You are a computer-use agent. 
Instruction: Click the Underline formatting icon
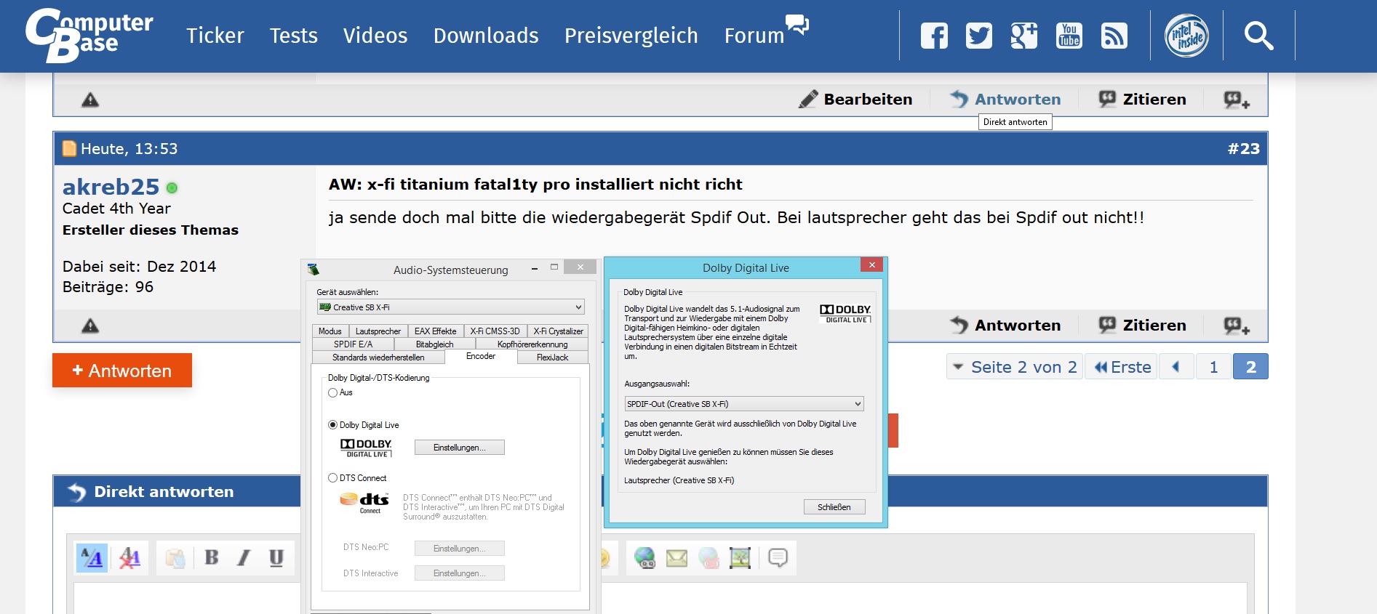coord(276,557)
